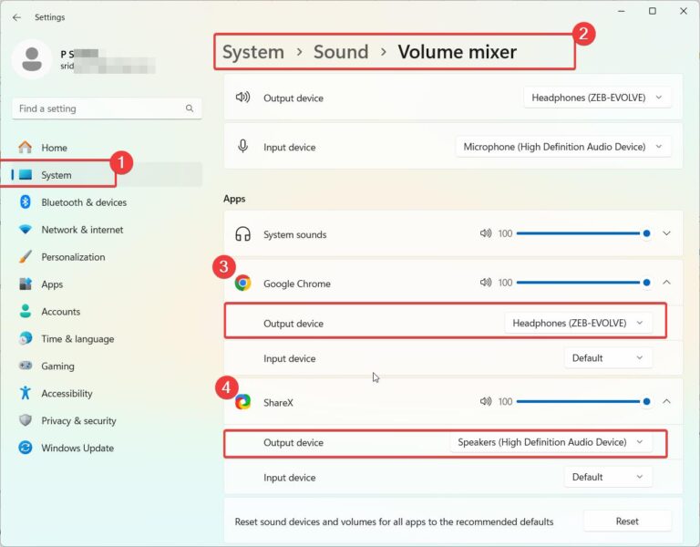Screen dimensions: 700x547
Task: Open ShareX Input device Default dropdown
Action: [608, 477]
